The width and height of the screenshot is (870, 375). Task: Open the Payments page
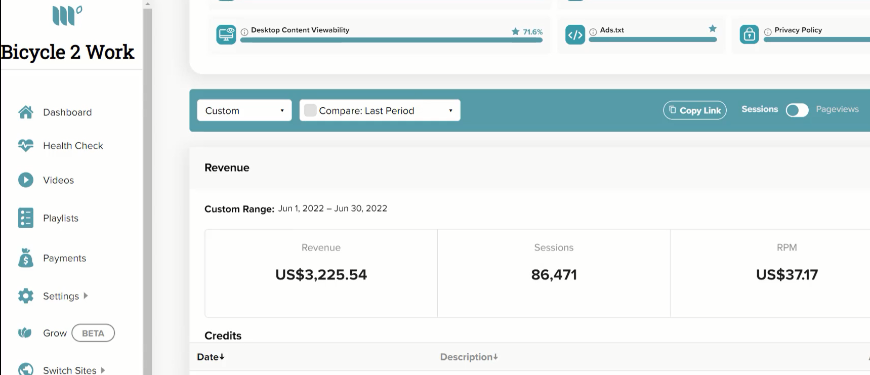click(64, 258)
